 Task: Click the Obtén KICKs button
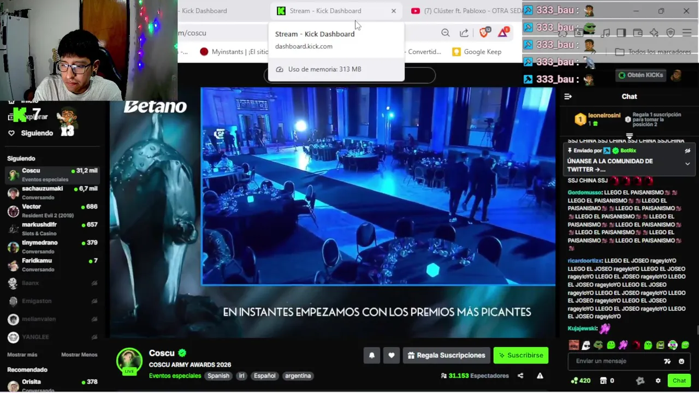641,75
